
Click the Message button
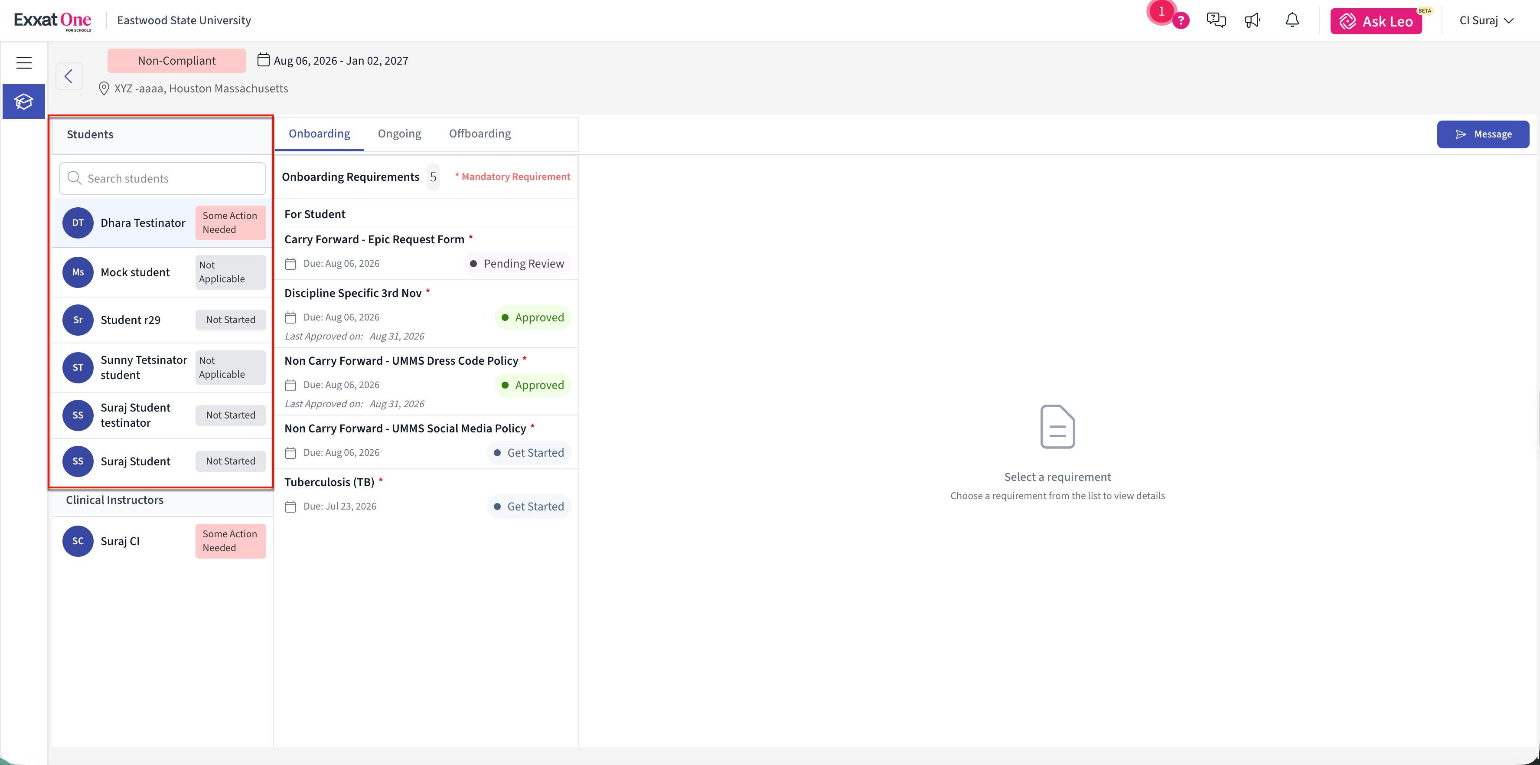1483,134
